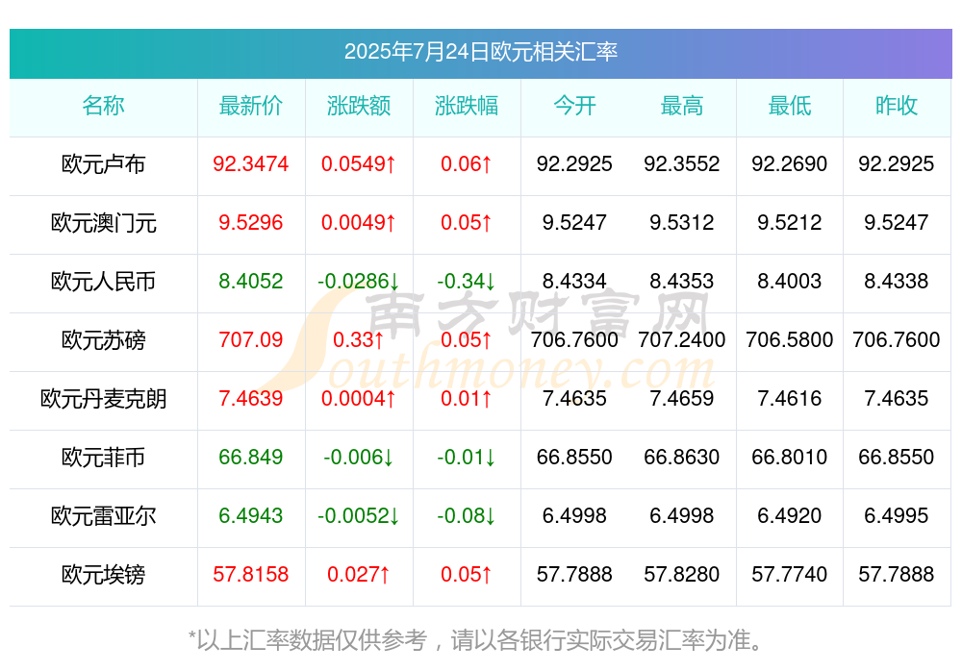Image resolution: width=962 pixels, height=671 pixels.
Task: Click low value 92.2690
Action: pos(790,163)
